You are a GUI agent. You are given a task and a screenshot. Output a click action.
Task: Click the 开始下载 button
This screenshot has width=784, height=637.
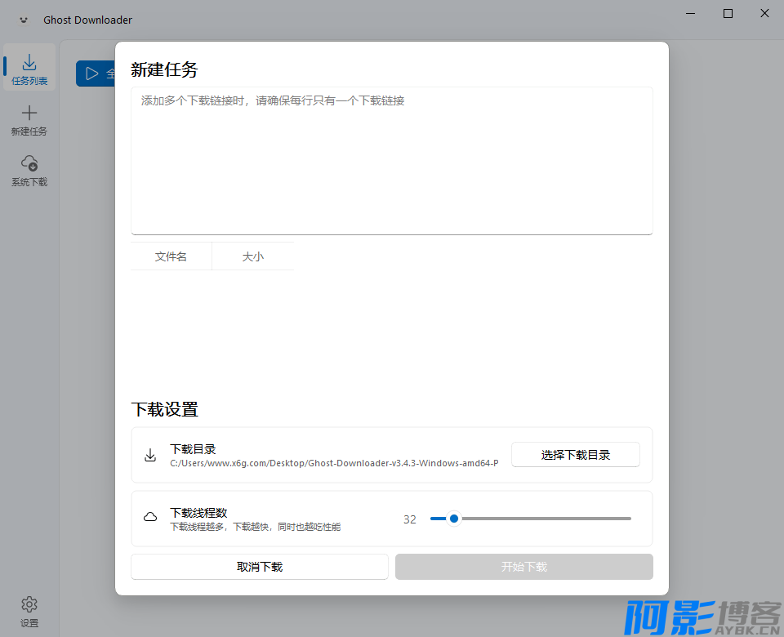point(524,567)
